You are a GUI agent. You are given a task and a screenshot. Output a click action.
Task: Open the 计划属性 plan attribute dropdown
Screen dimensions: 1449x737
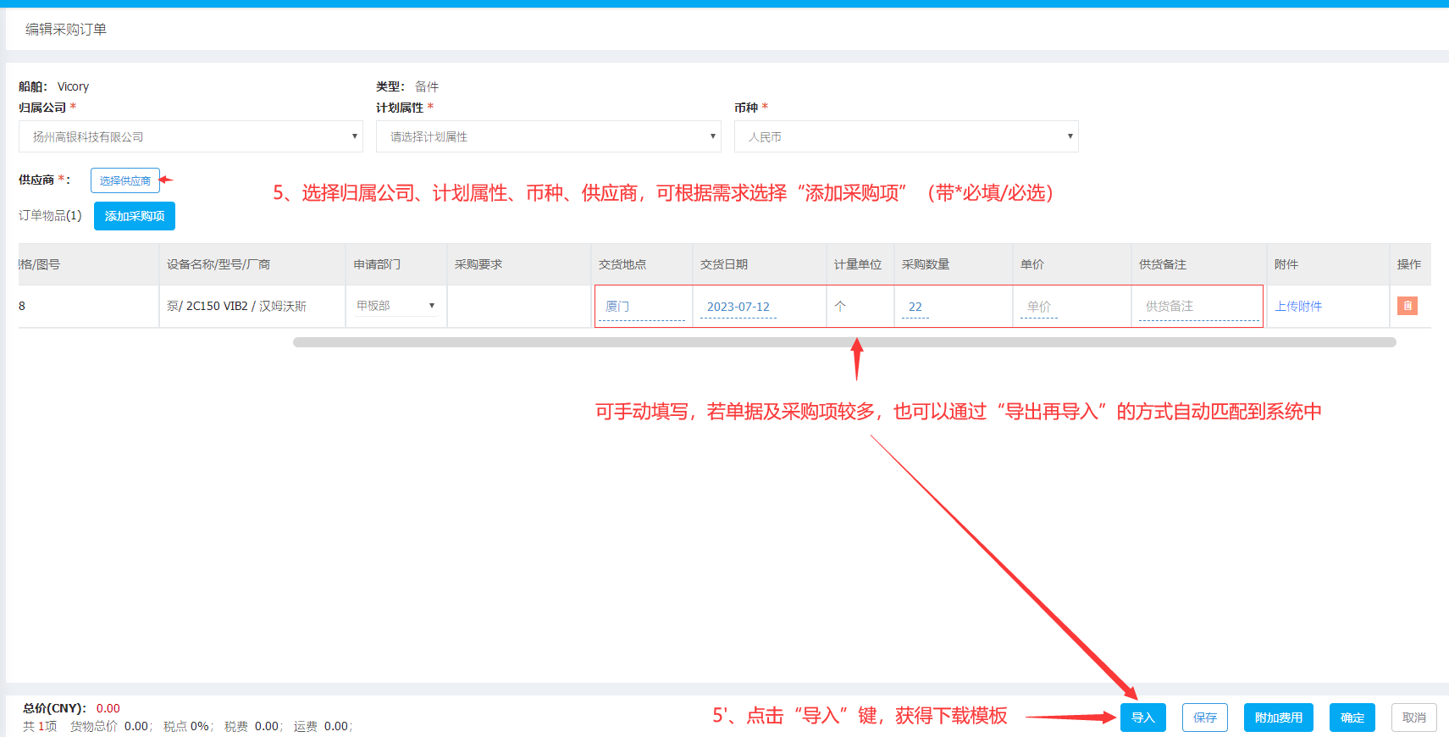coord(549,136)
